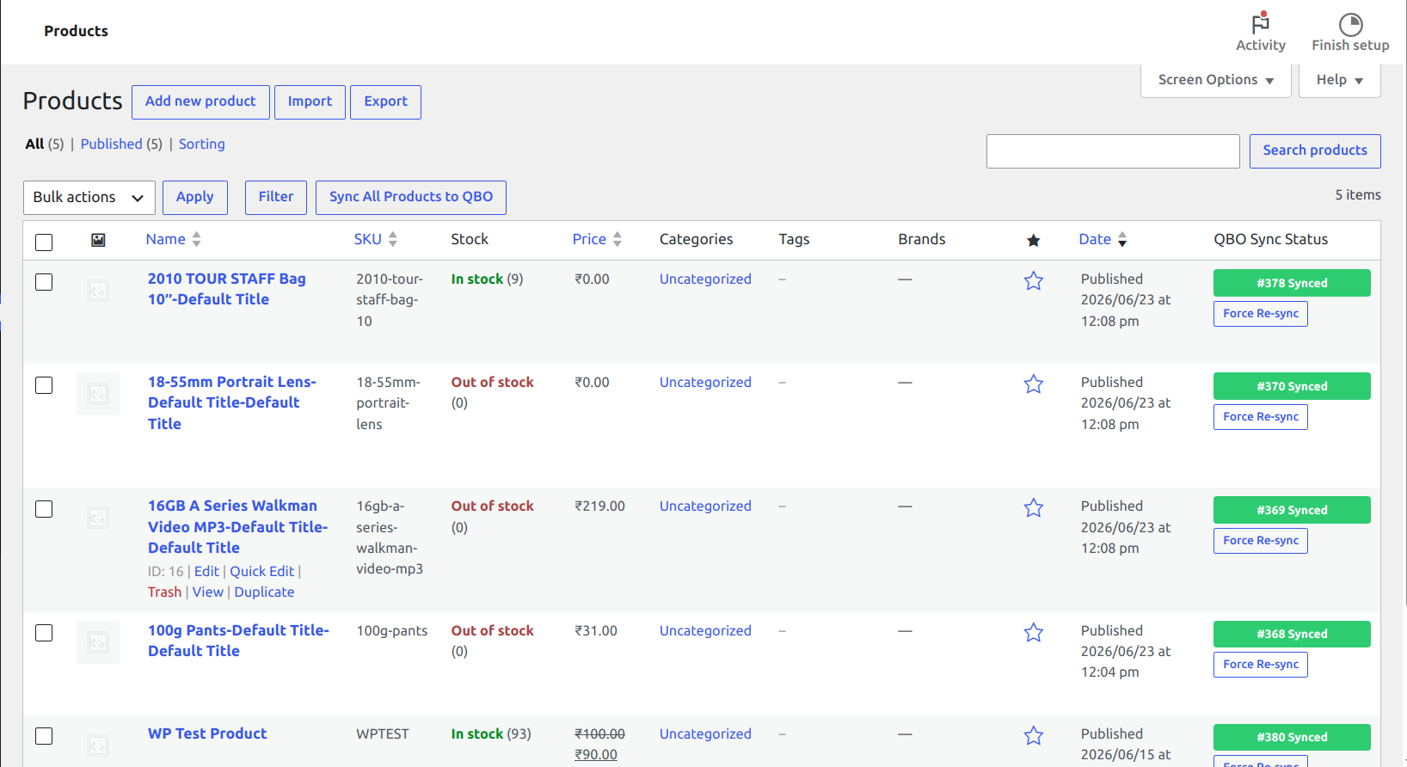Screen dimensions: 1407x767
Task: Apply the selected bulk action
Action: pos(195,198)
